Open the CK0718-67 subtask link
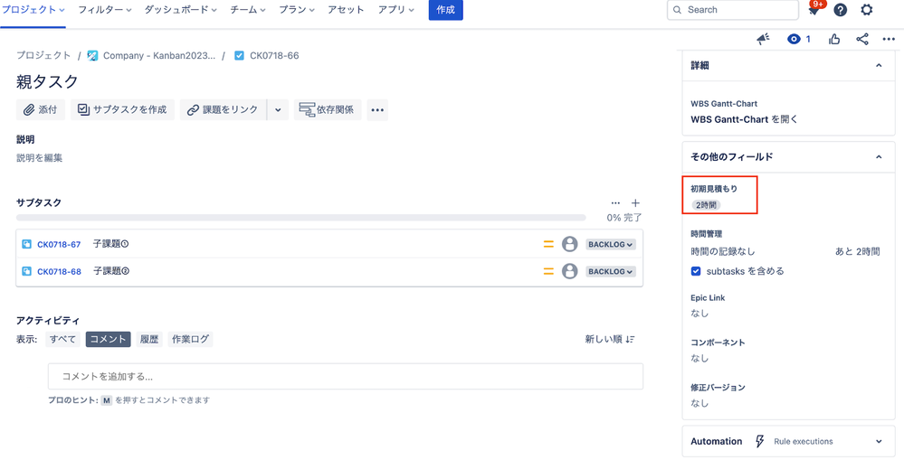This screenshot has height=460, width=904. pos(59,244)
